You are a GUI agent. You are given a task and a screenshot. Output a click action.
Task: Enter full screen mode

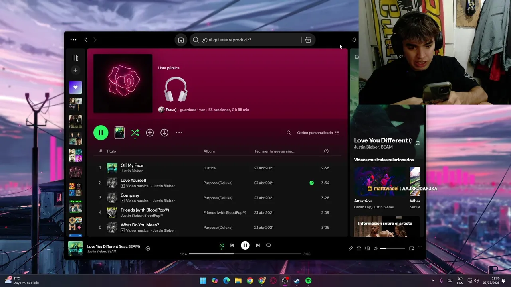[x=420, y=249]
